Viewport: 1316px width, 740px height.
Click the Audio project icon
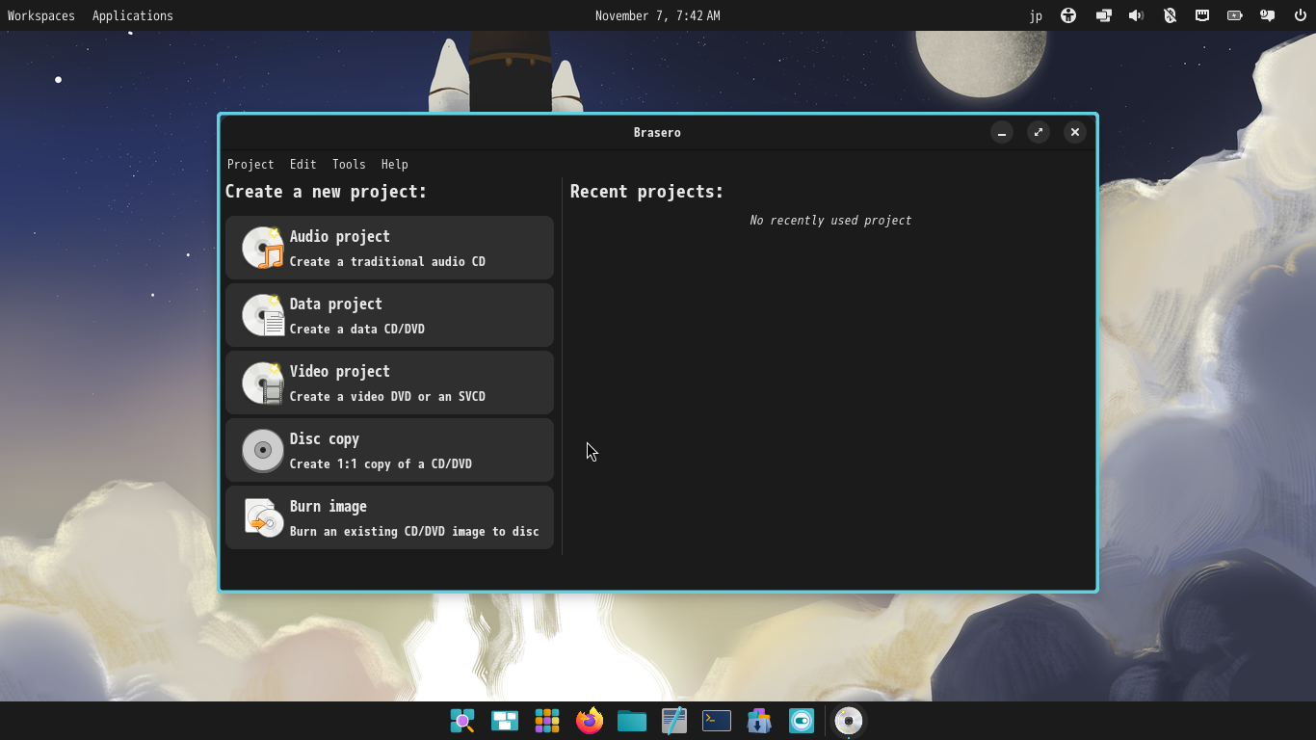click(261, 248)
